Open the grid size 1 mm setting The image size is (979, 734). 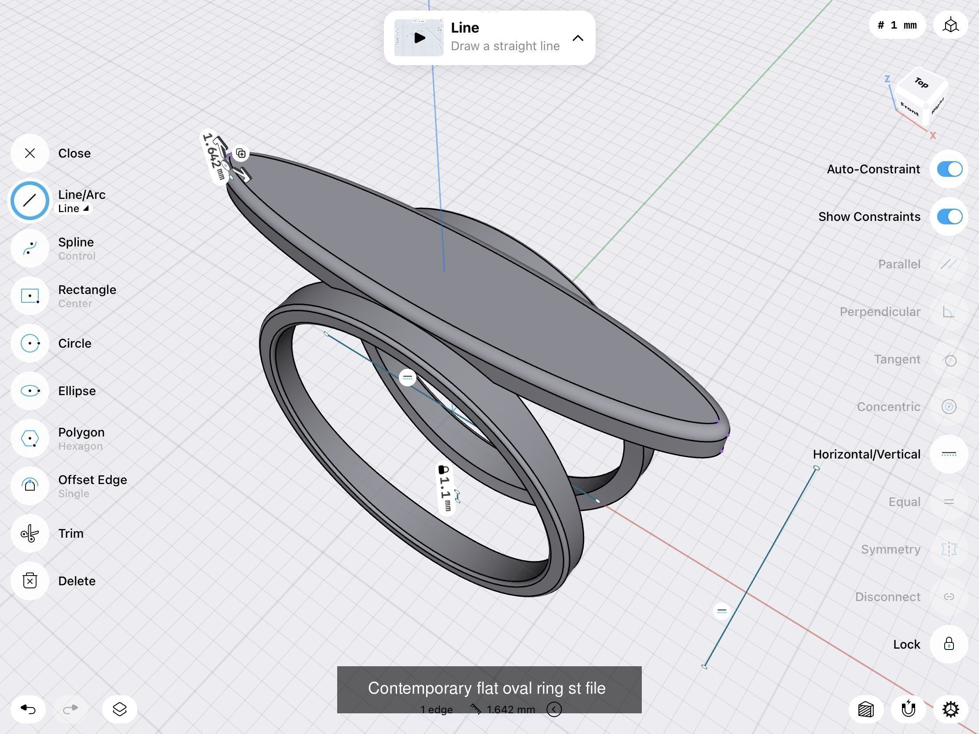(898, 25)
